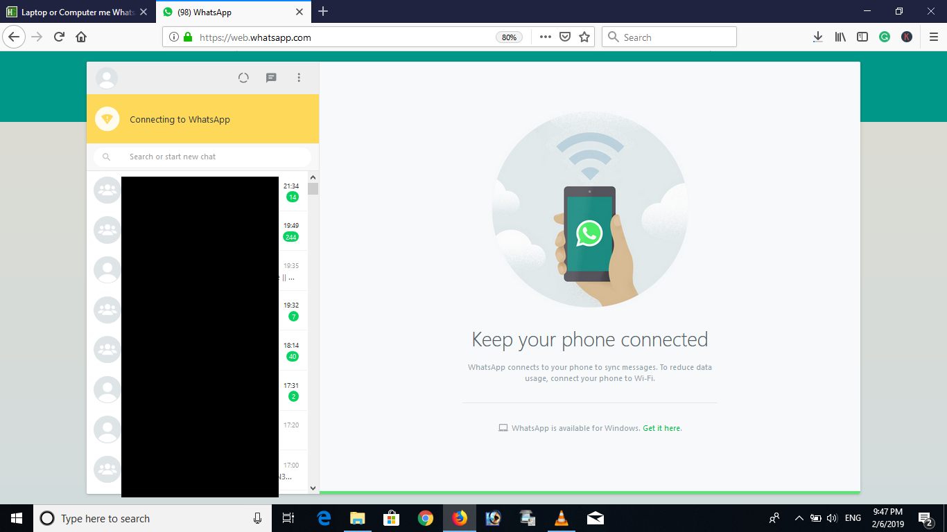Click the yellow connecting warning icon
This screenshot has width=947, height=532.
107,119
